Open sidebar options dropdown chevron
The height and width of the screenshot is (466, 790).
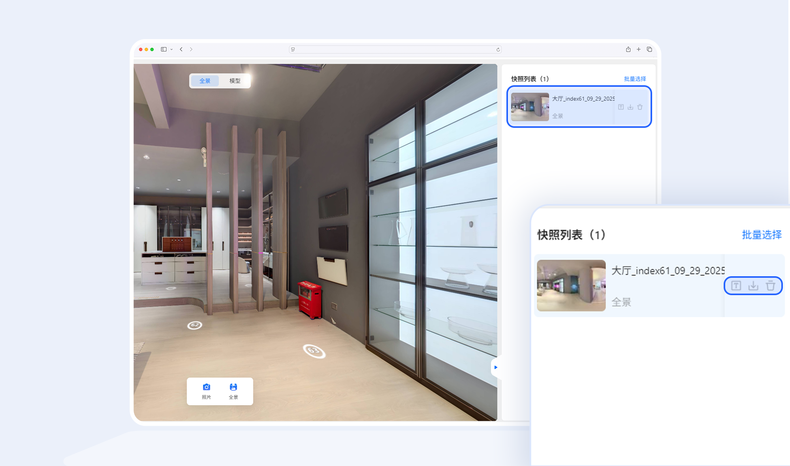pos(171,49)
